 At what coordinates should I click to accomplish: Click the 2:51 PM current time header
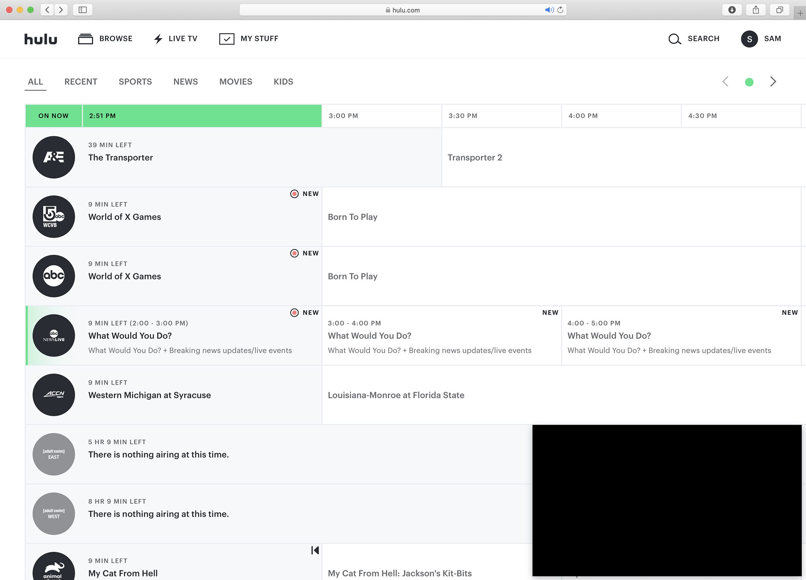pos(202,116)
